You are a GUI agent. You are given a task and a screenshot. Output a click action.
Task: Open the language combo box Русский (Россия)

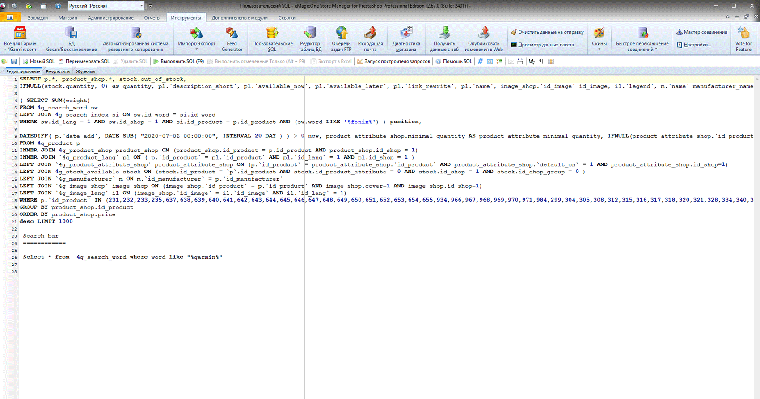tap(106, 6)
